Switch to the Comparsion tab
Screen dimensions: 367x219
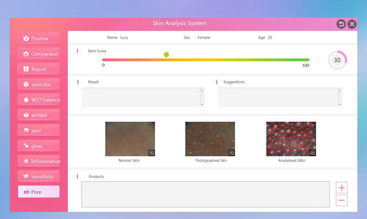[x=39, y=54]
